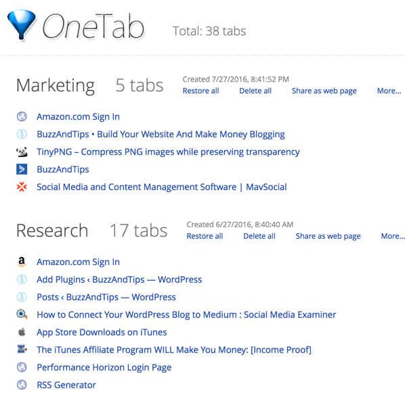This screenshot has width=405, height=393.
Task: Open RSS Generator link
Action: tap(66, 385)
